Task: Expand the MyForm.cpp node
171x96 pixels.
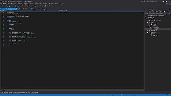Action: pos(147,31)
